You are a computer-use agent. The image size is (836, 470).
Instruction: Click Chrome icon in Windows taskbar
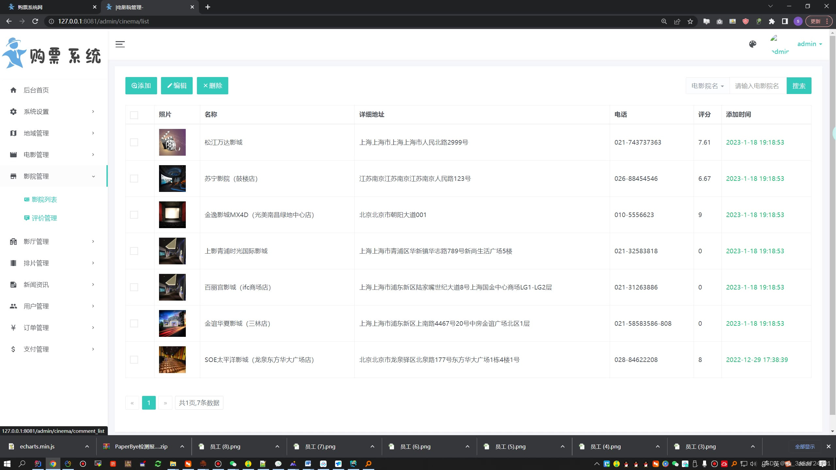[x=53, y=464]
